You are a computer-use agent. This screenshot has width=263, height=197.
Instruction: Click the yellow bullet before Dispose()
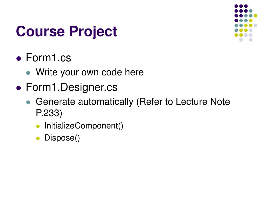38,138
